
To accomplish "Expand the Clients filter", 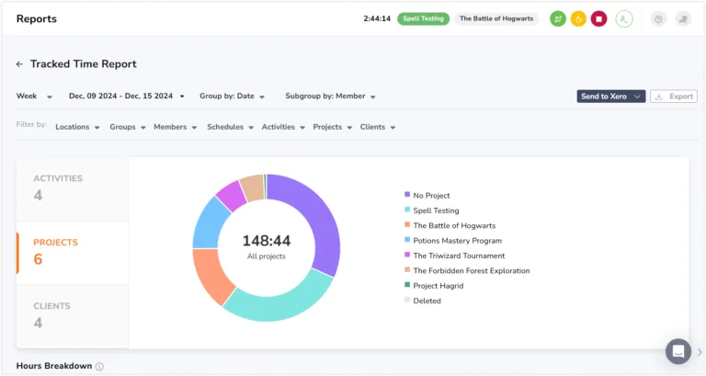I will point(377,128).
